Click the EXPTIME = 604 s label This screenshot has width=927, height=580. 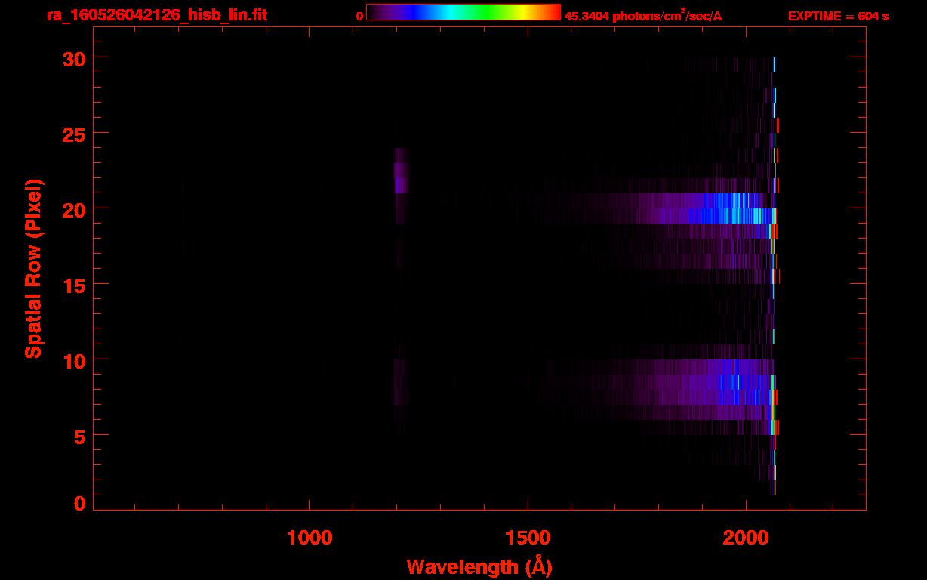[838, 16]
